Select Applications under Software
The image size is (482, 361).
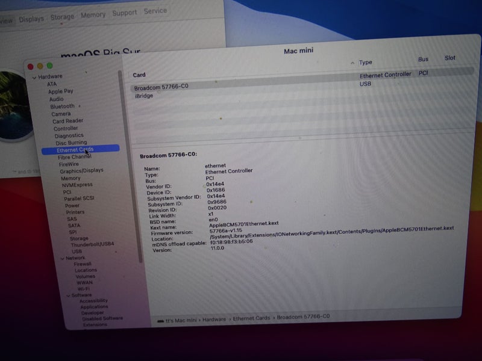click(x=94, y=307)
